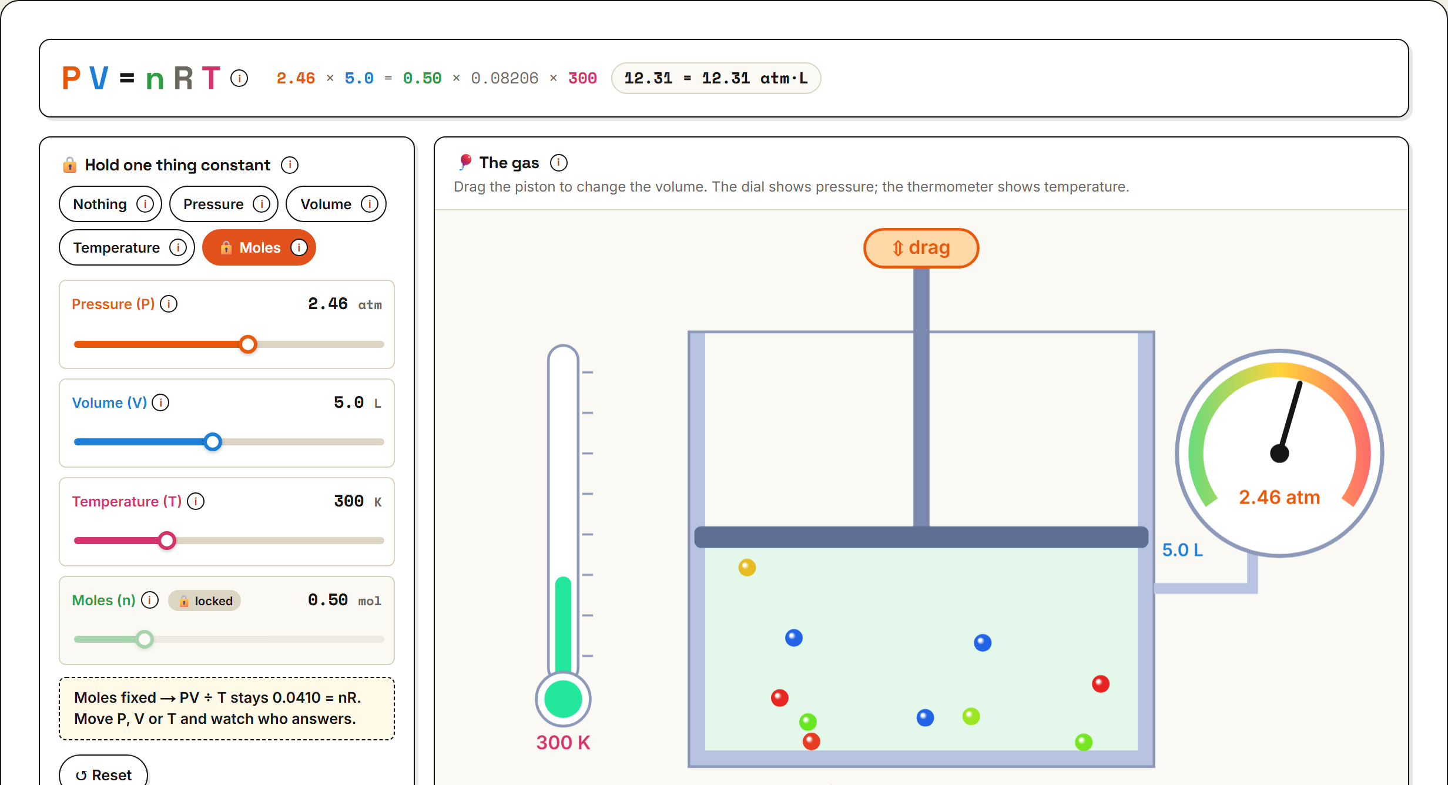
Task: Click the 'locked' badge on Moles
Action: pos(205,601)
